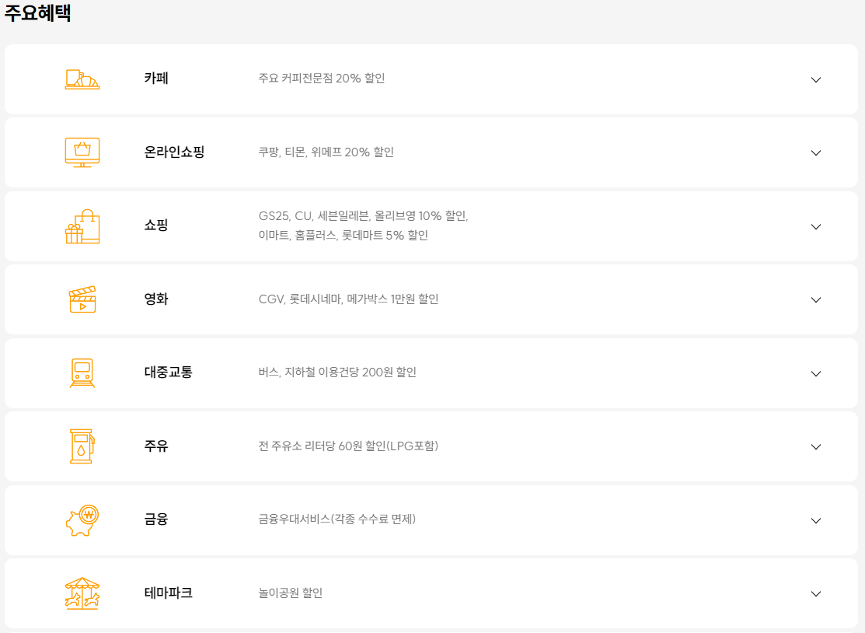Click the fuel pump icon for 주유
The width and height of the screenshot is (865, 633).
click(82, 446)
